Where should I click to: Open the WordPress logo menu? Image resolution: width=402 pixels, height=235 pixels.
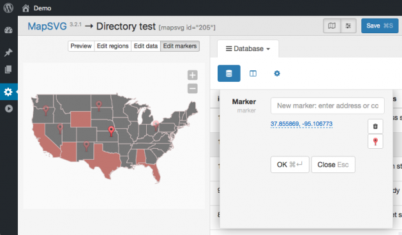8,8
